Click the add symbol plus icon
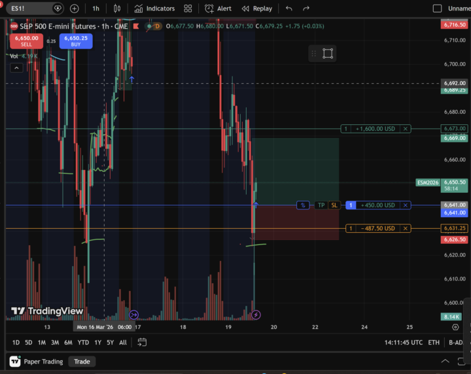The image size is (471, 374). [x=74, y=8]
